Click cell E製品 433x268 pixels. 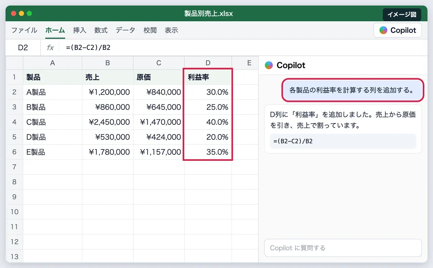point(52,152)
